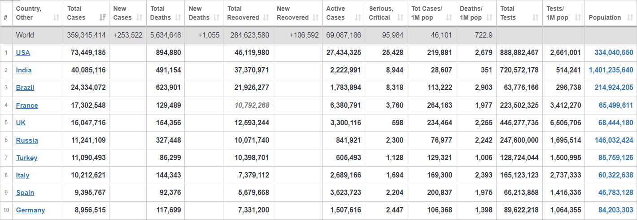
Task: Open USA population figure 334,040,650
Action: tap(614, 53)
